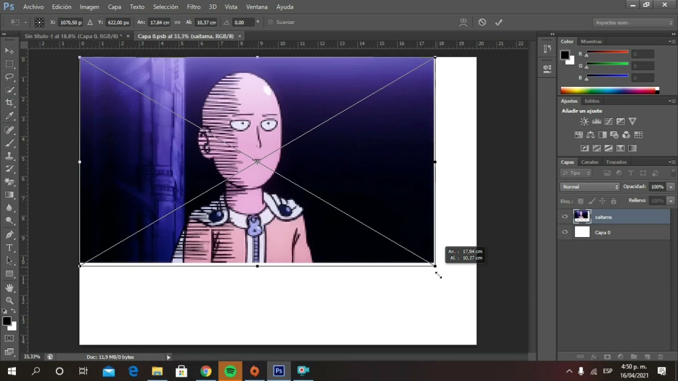
Task: Open the Capa menu
Action: click(x=114, y=7)
